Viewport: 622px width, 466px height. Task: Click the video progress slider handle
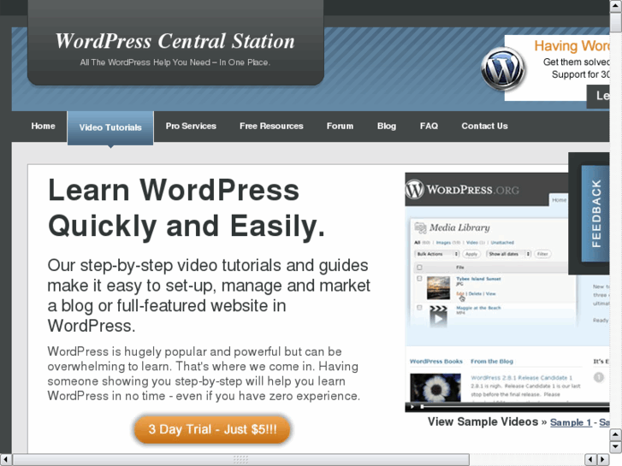(x=422, y=406)
